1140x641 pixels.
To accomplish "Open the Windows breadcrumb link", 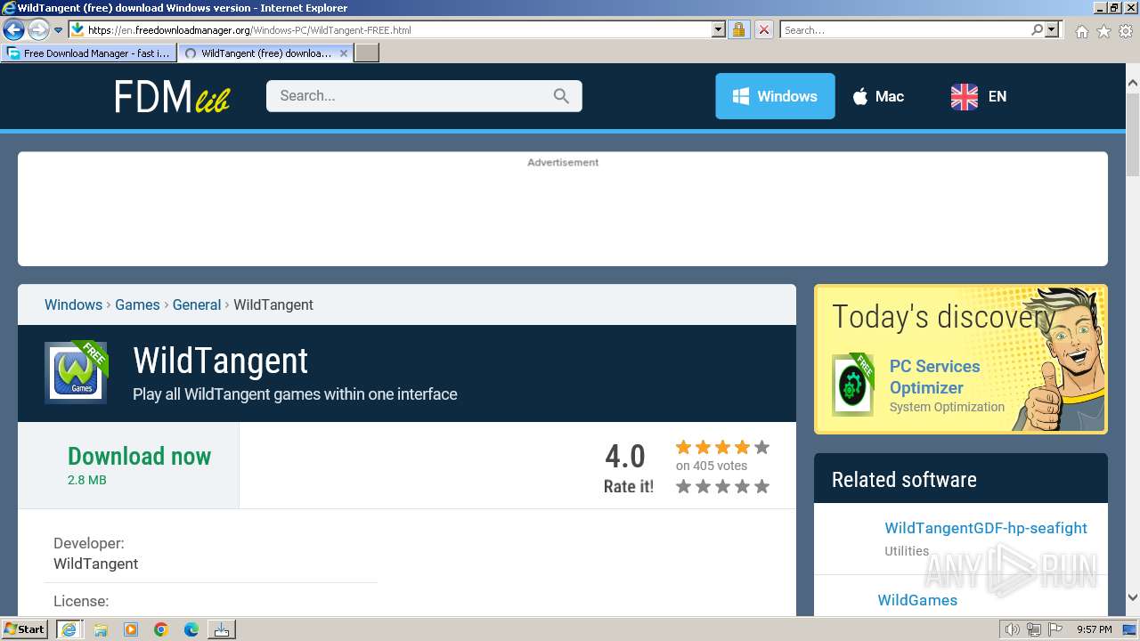I will point(73,304).
